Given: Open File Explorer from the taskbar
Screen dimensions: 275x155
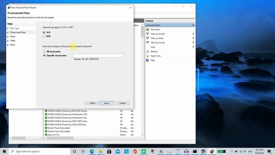Looking at the screenshot, I should coord(101,151).
